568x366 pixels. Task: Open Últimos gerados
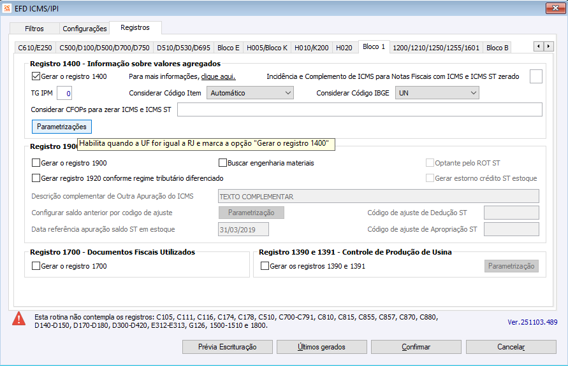click(322, 347)
